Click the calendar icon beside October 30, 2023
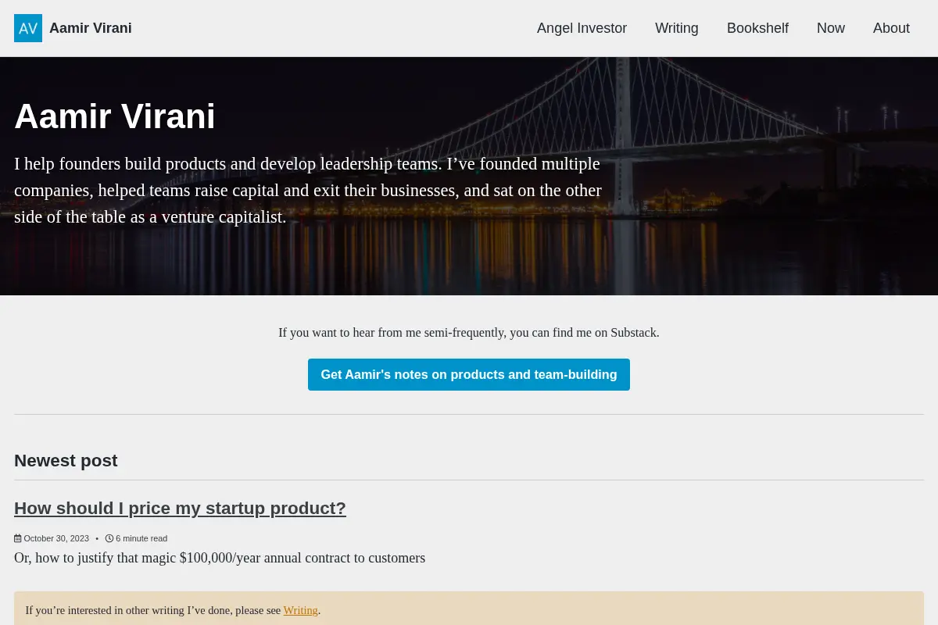 pos(18,538)
